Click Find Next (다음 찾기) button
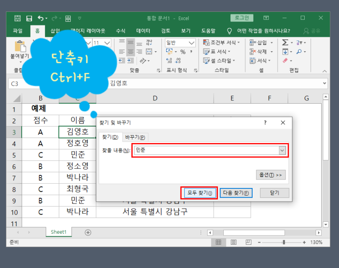The width and height of the screenshot is (339, 268). (x=236, y=193)
